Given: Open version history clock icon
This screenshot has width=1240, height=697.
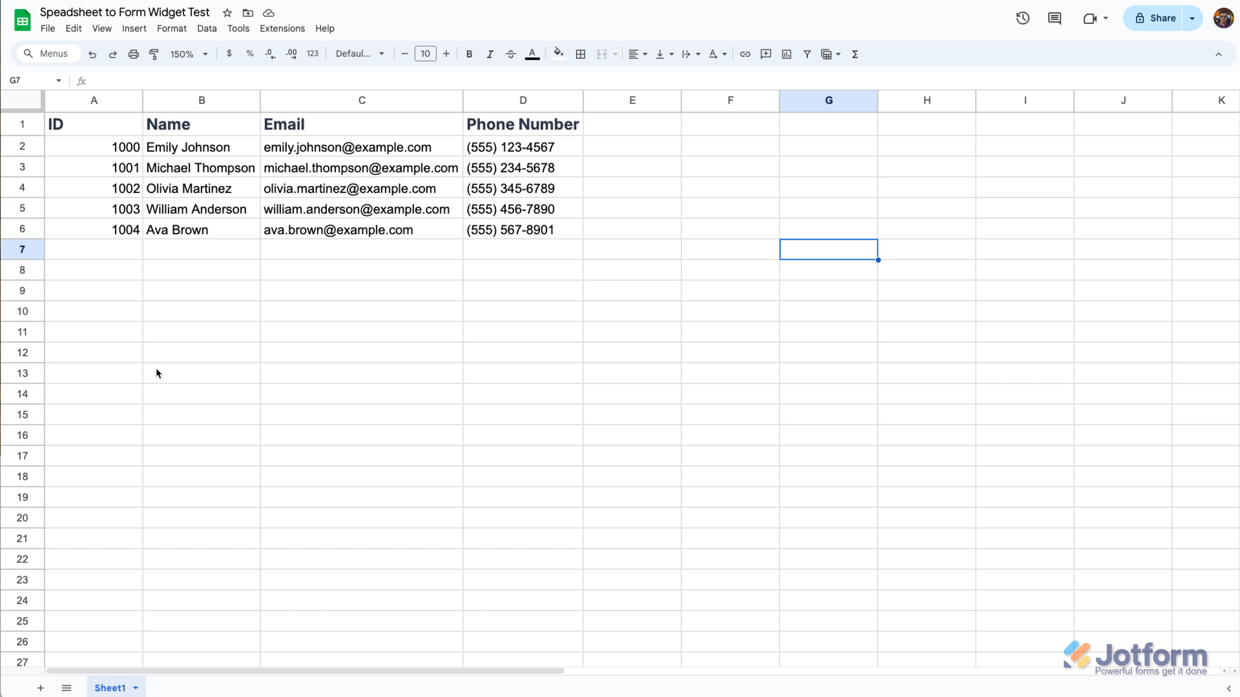Looking at the screenshot, I should (x=1022, y=18).
